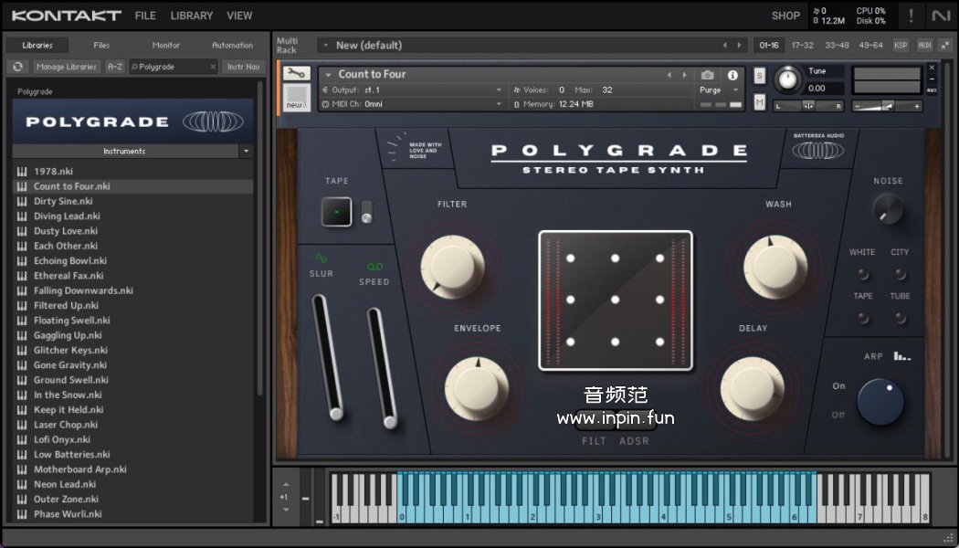This screenshot has height=548, width=959.
Task: Minimize rack view with the arrows icon
Action: click(x=943, y=45)
